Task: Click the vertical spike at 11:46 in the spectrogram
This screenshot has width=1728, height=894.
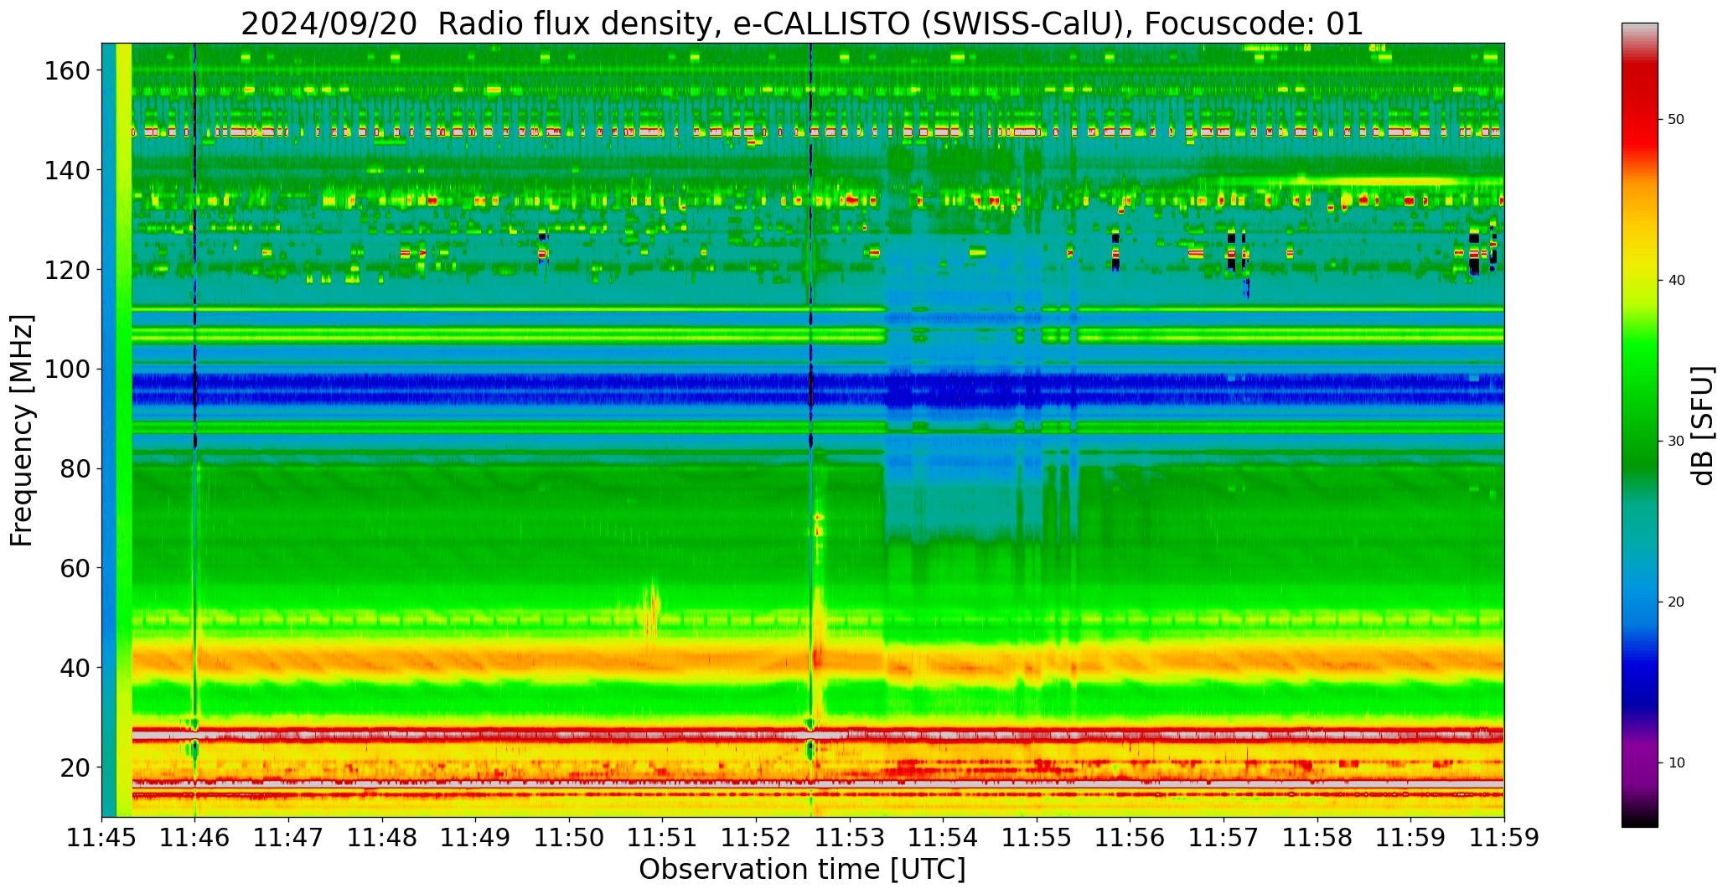Action: pos(195,430)
